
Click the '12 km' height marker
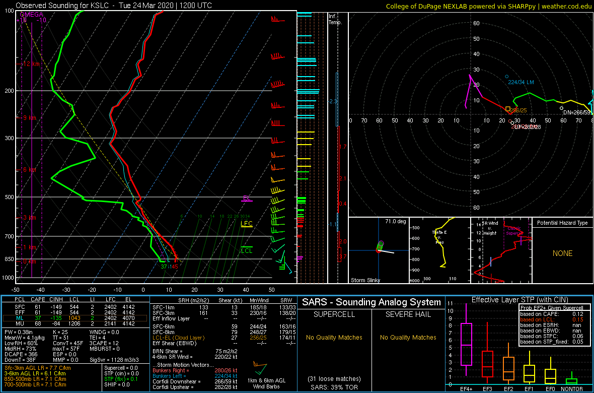tap(31, 64)
